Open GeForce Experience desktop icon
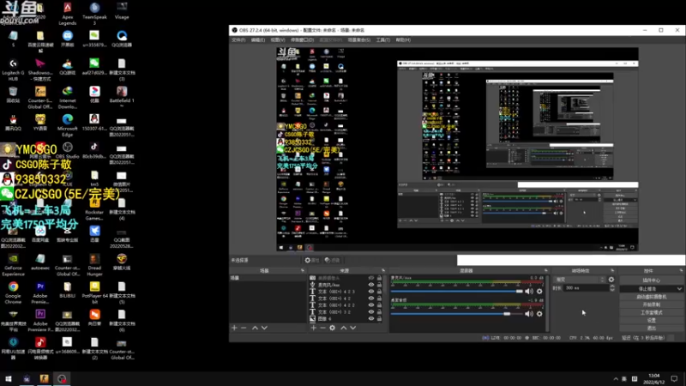The image size is (686, 386). pyautogui.click(x=13, y=265)
